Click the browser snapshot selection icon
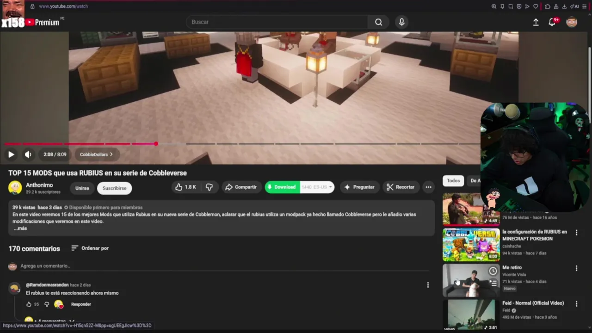592x333 pixels. pyautogui.click(x=511, y=6)
